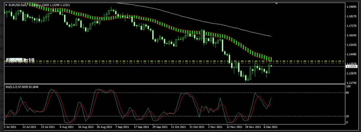Image resolution: width=361 pixels, height=132 pixels.
Task: Click the 6 Dec 2021 date label
Action: click(271, 126)
